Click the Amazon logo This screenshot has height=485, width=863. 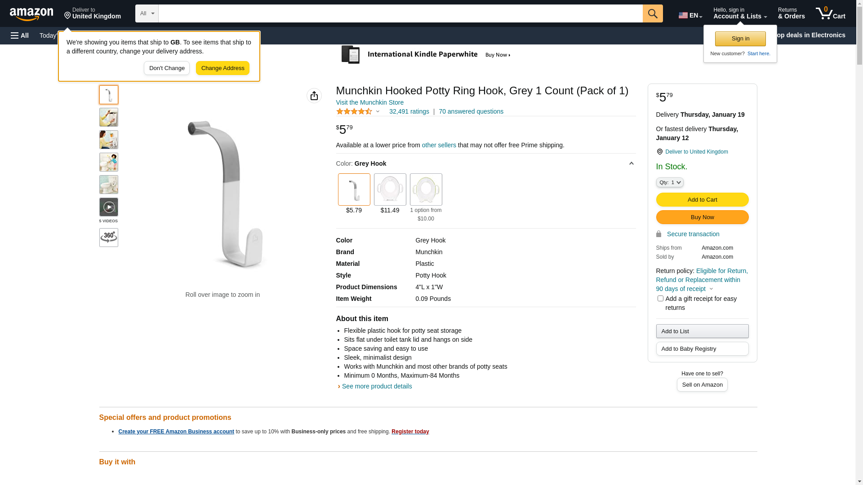[31, 14]
